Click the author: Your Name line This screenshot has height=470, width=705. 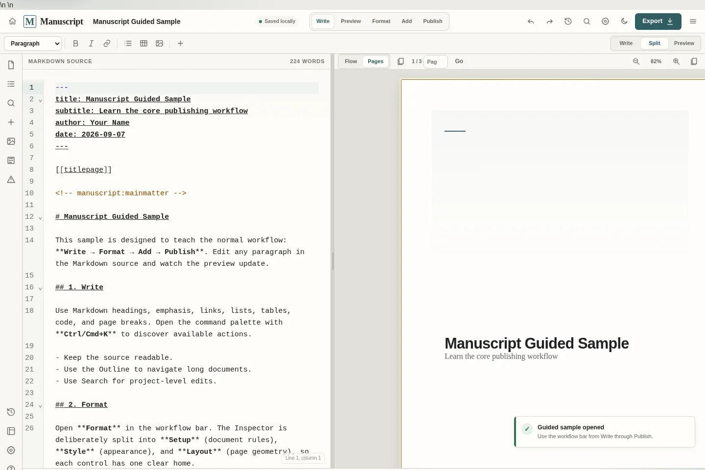click(93, 123)
